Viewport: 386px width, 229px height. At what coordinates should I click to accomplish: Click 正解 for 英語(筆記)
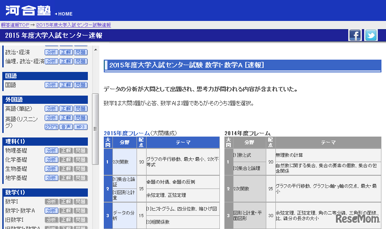point(66,109)
